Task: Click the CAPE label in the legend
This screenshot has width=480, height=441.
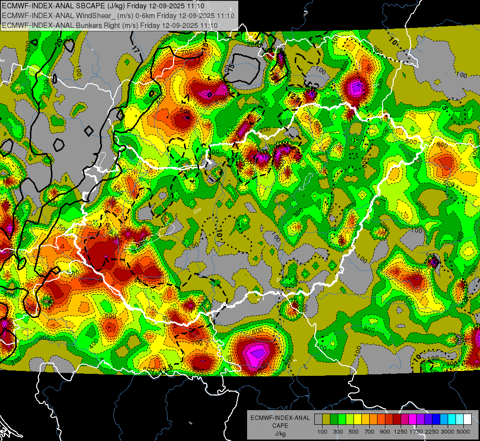Action: pos(280,426)
